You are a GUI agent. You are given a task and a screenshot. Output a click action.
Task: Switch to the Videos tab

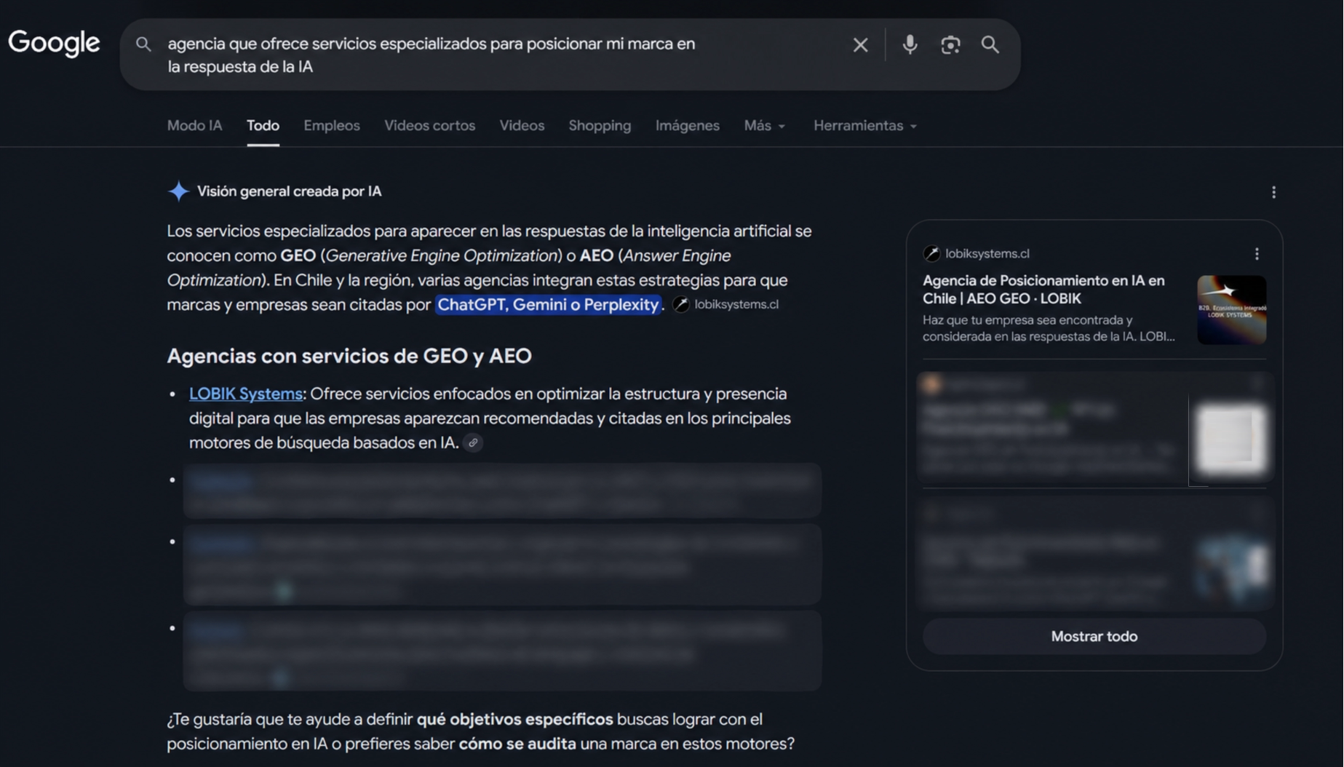pos(522,125)
